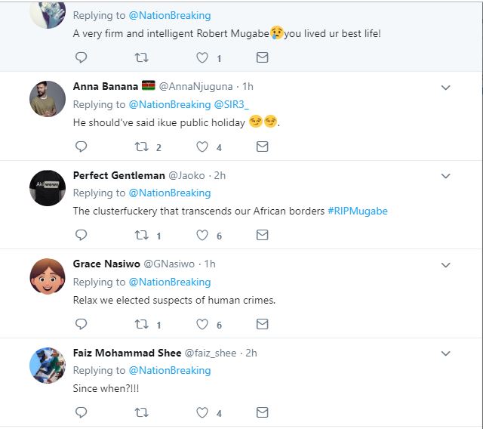This screenshot has width=483, height=429.
Task: Reply to Anna Banana's tweet
Action: 82,147
